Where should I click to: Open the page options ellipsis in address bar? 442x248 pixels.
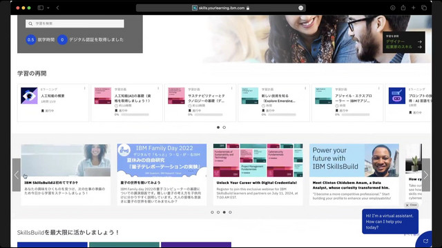click(301, 8)
